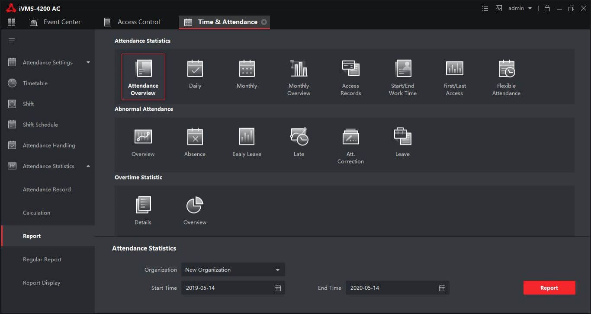
Task: Open the Organization dropdown list
Action: click(233, 270)
